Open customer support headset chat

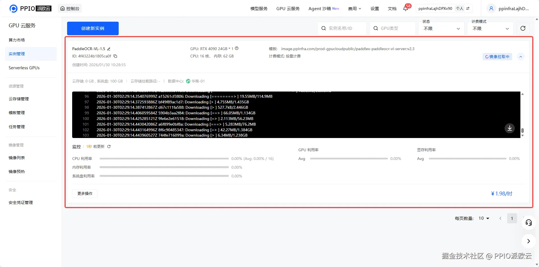(x=529, y=223)
